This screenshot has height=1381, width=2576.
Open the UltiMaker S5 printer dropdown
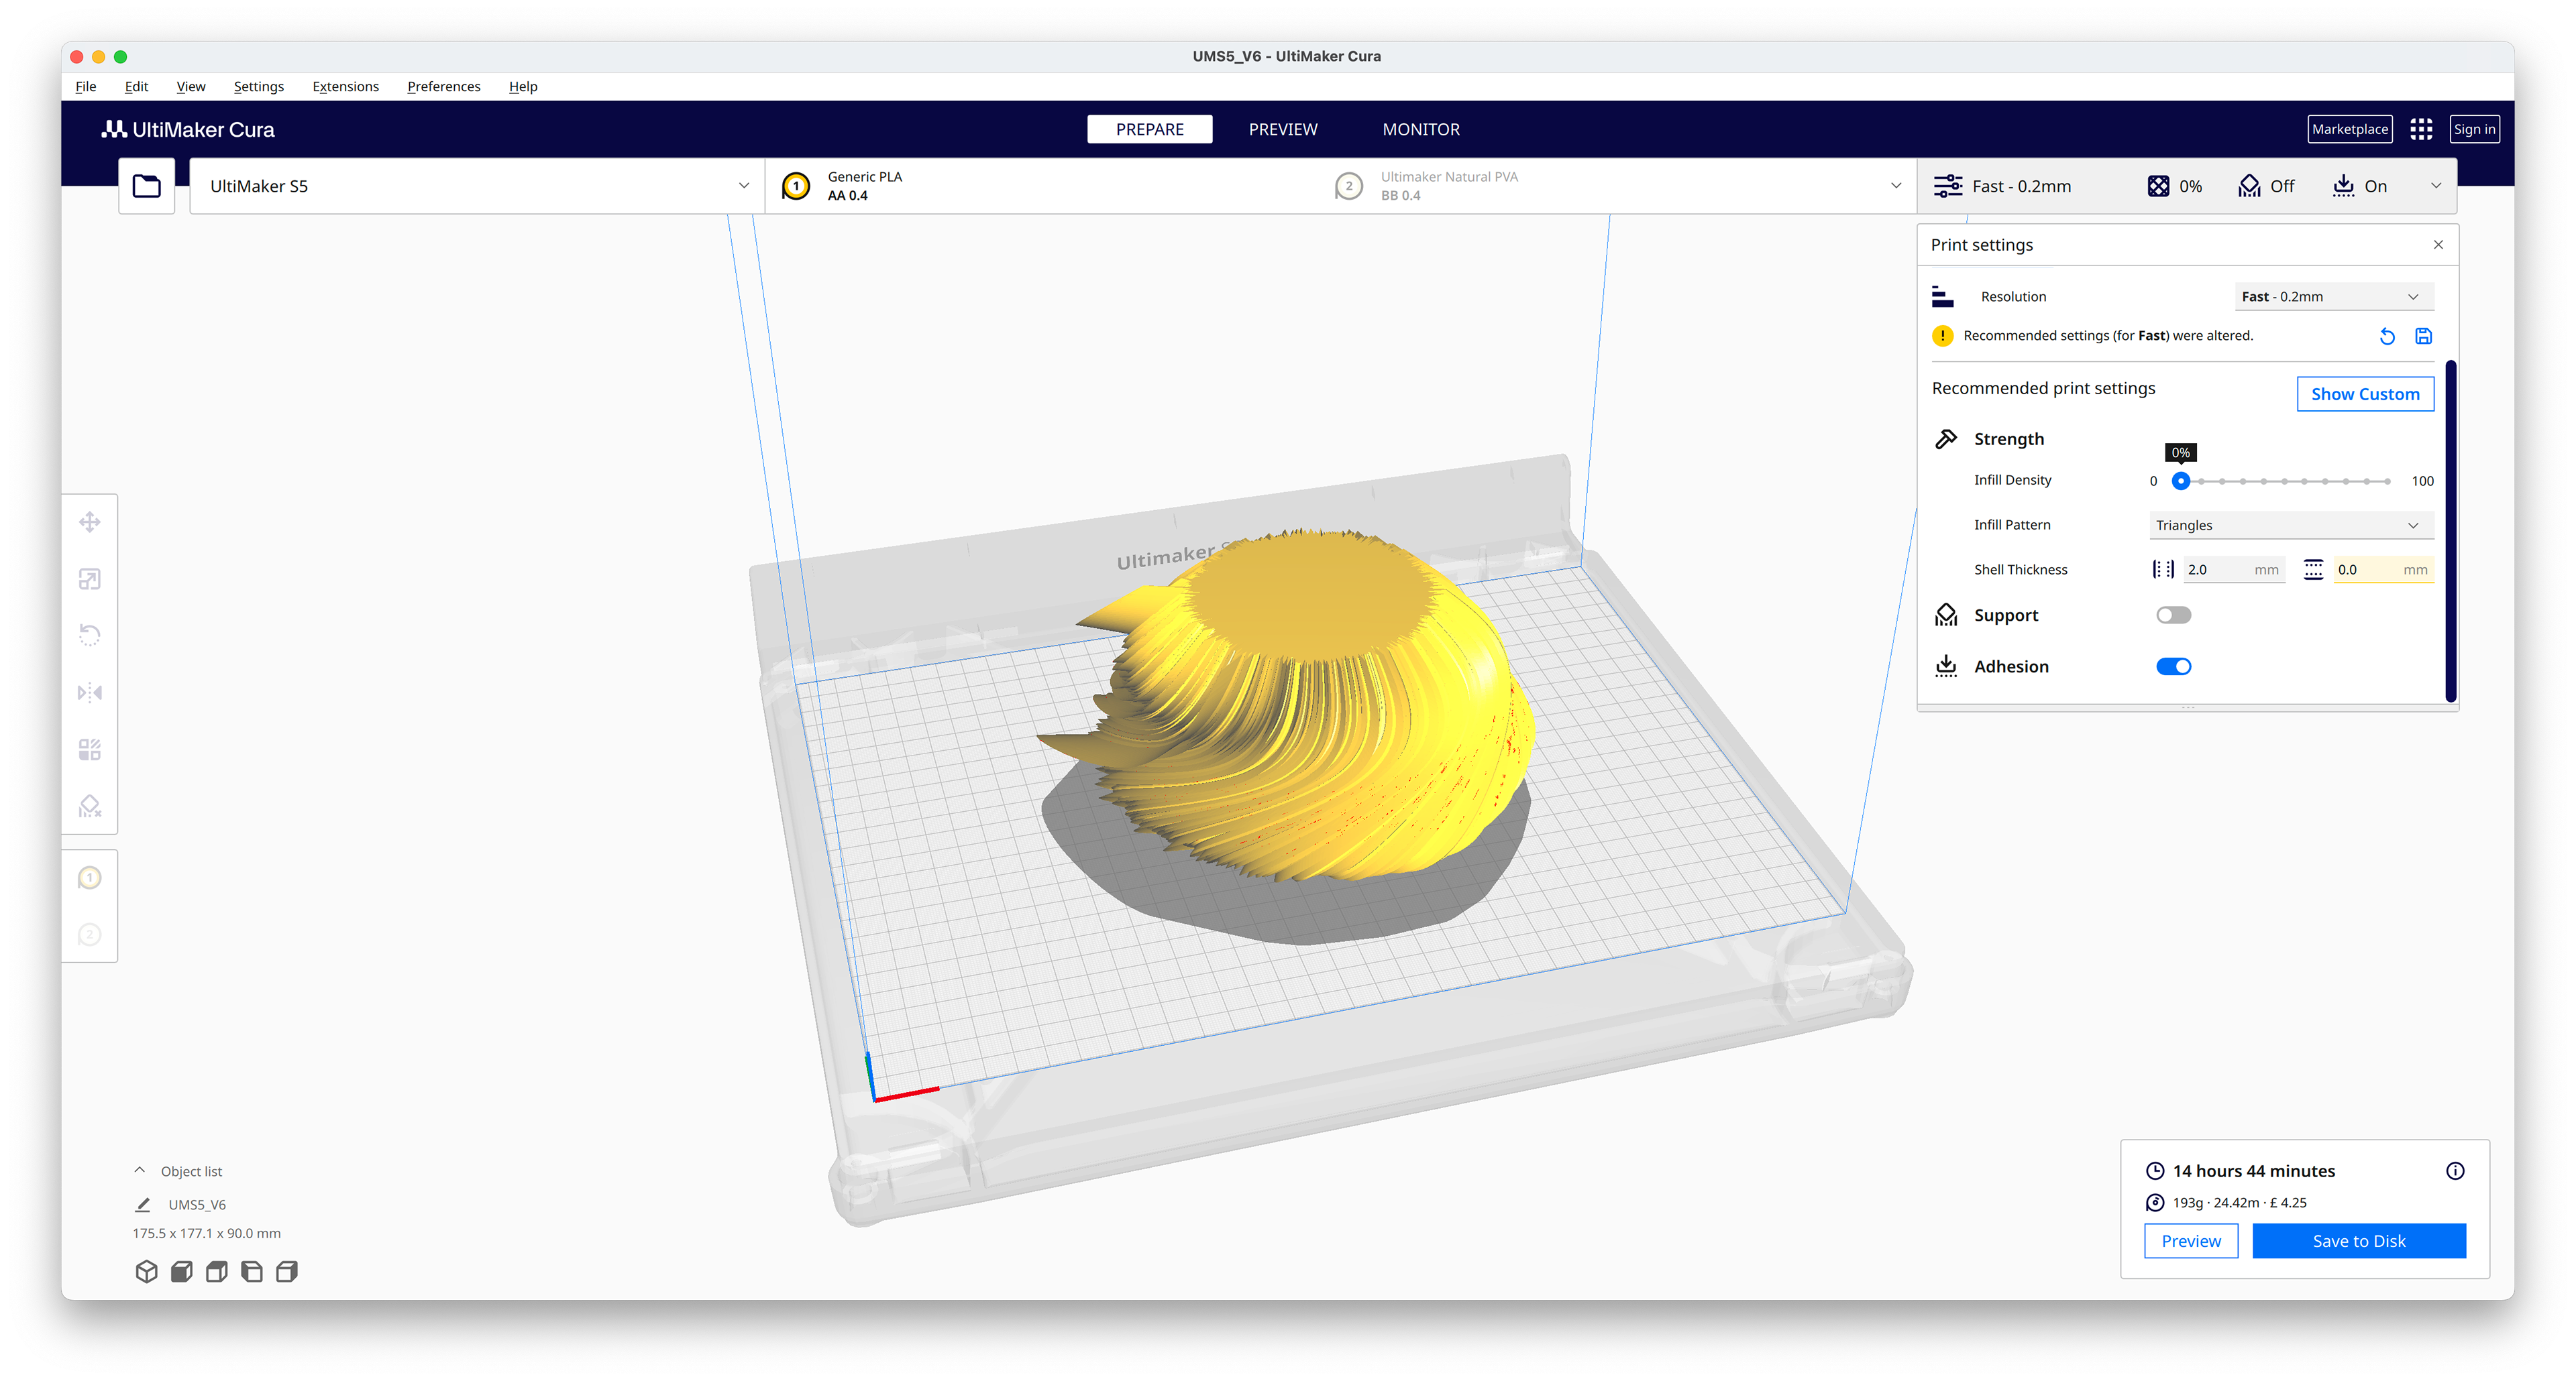coord(477,186)
